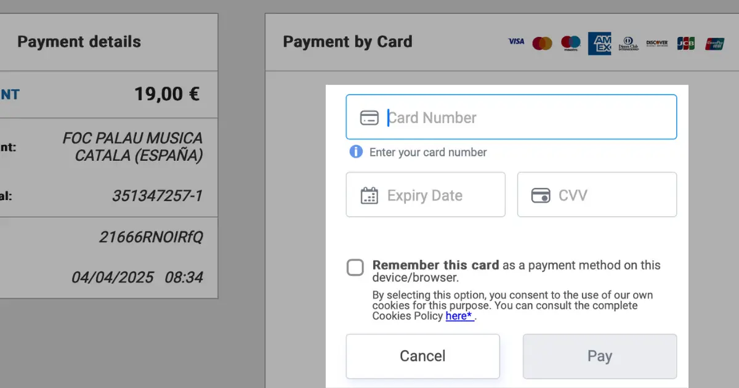
Task: Enable the Remember this card checkbox
Action: 355,267
